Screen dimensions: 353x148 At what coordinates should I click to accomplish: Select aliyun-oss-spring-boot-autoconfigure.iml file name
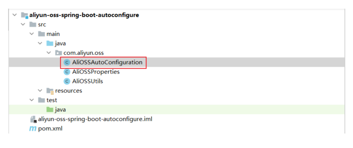(x=95, y=119)
